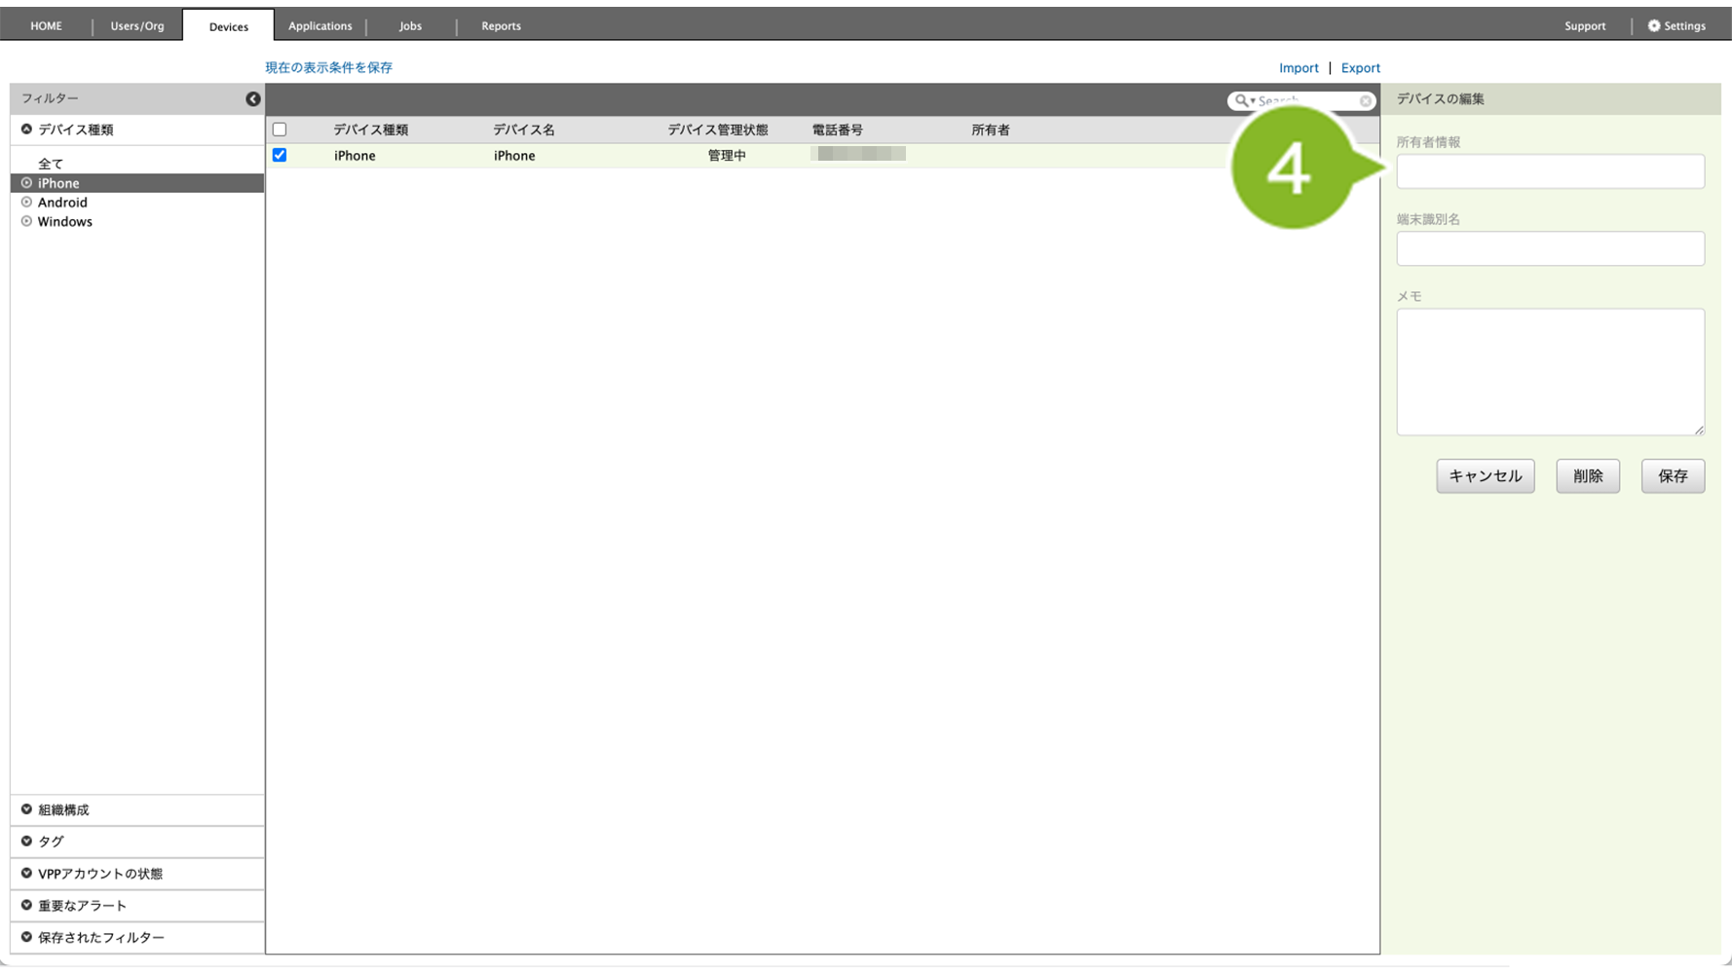Toggle the select-all header checkbox
The width and height of the screenshot is (1732, 974).
coord(280,130)
